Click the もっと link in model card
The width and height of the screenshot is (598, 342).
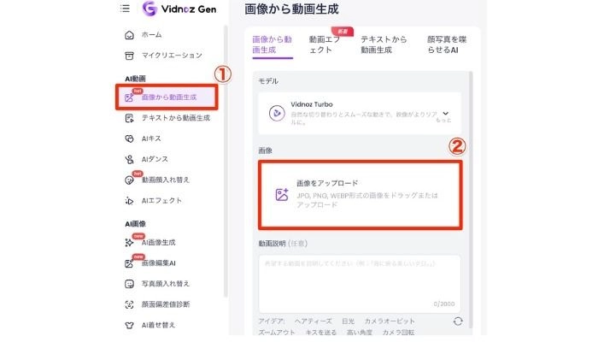click(x=443, y=121)
